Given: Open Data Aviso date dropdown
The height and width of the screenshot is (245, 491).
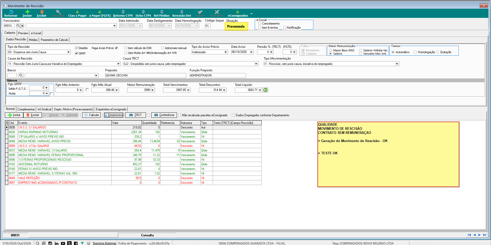Looking at the screenshot, I should coord(251,52).
